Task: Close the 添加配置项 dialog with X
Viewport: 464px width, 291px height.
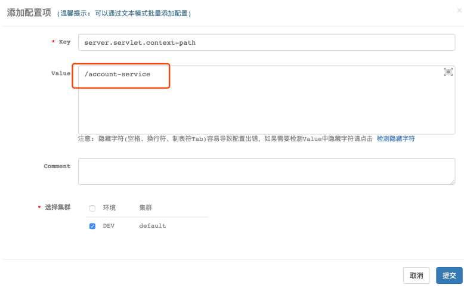Action: pyautogui.click(x=459, y=10)
